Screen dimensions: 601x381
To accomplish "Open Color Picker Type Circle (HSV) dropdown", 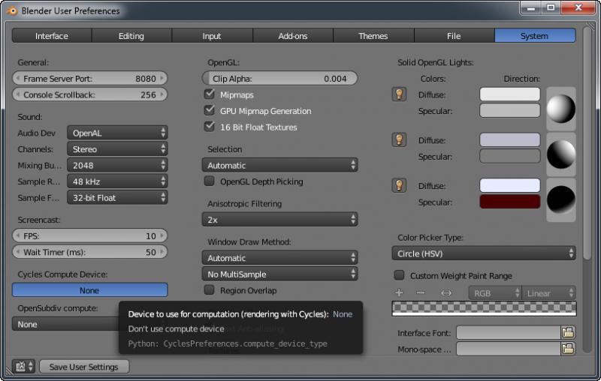I will (484, 253).
